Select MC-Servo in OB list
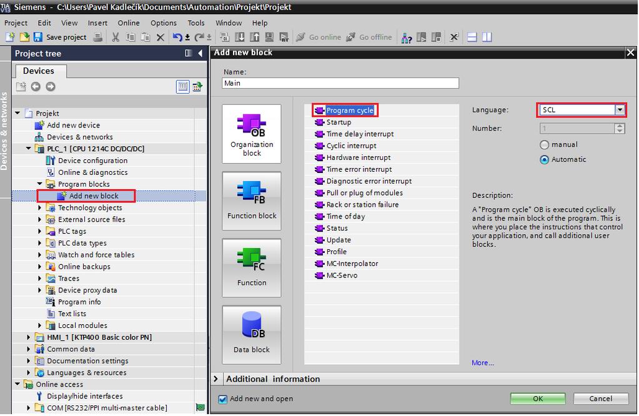Image resolution: width=639 pixels, height=416 pixels. (342, 275)
